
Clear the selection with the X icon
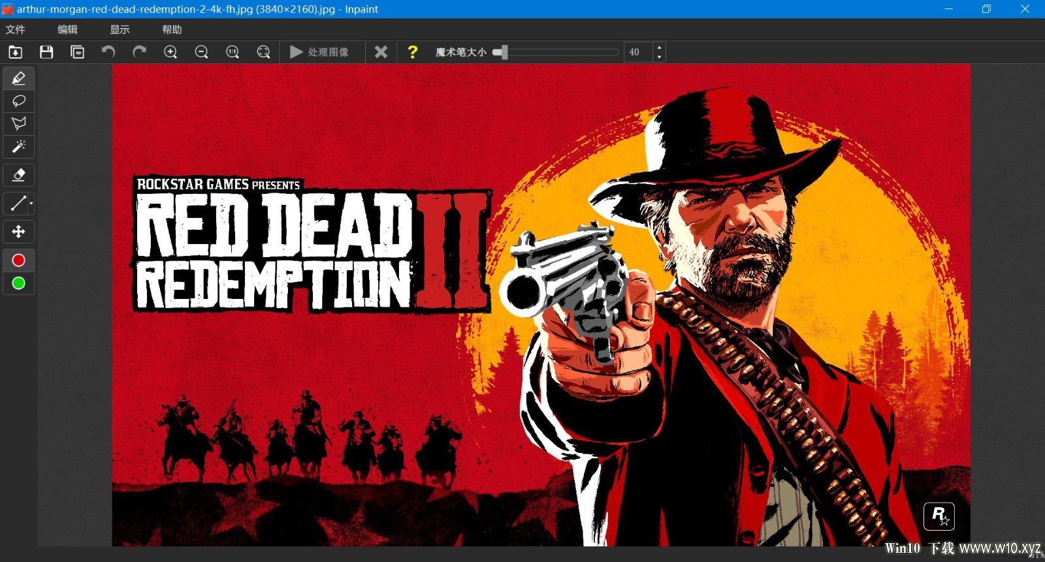click(x=381, y=52)
